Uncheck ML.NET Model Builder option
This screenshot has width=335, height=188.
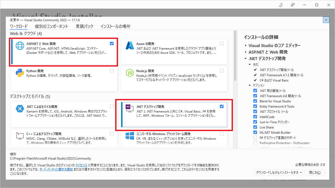click(x=255, y=132)
